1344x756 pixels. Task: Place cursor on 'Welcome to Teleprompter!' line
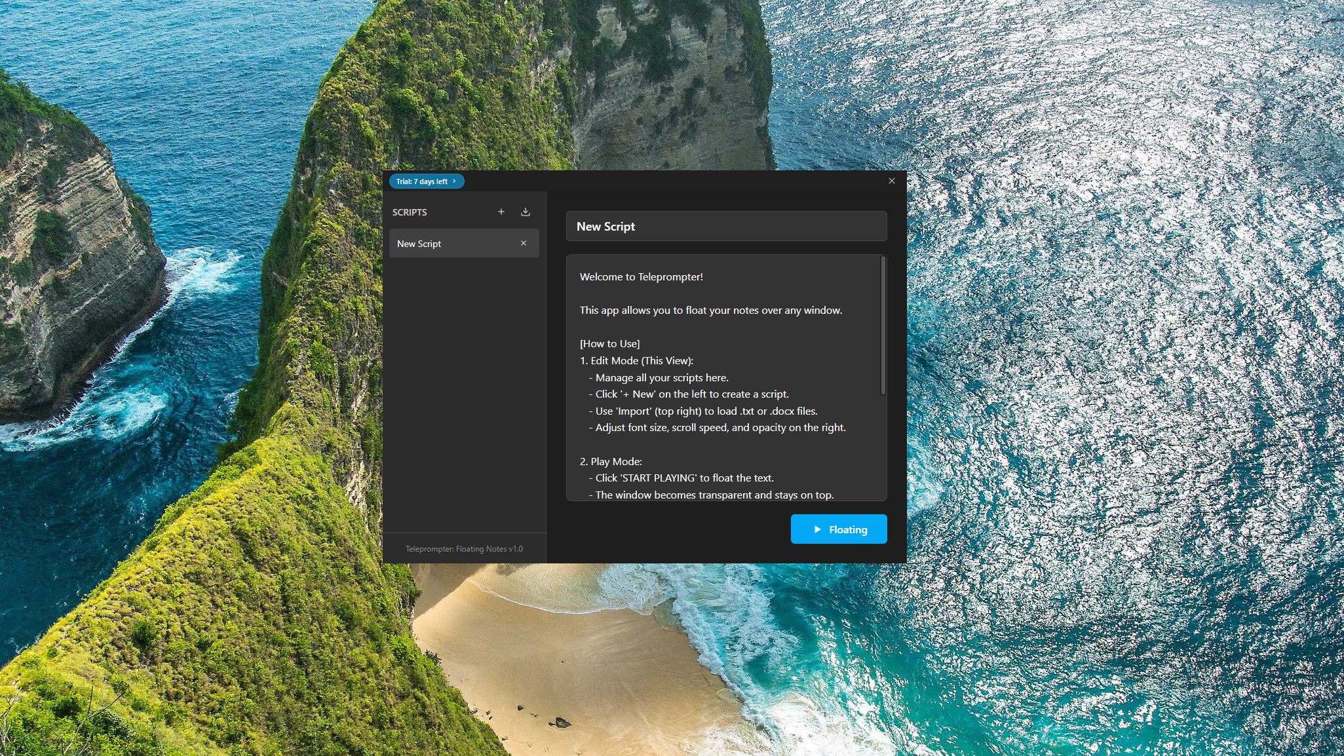click(x=641, y=277)
